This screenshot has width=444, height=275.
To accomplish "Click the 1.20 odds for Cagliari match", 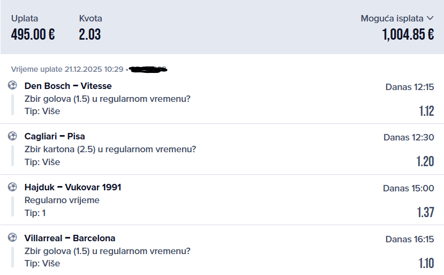I will [x=425, y=161].
